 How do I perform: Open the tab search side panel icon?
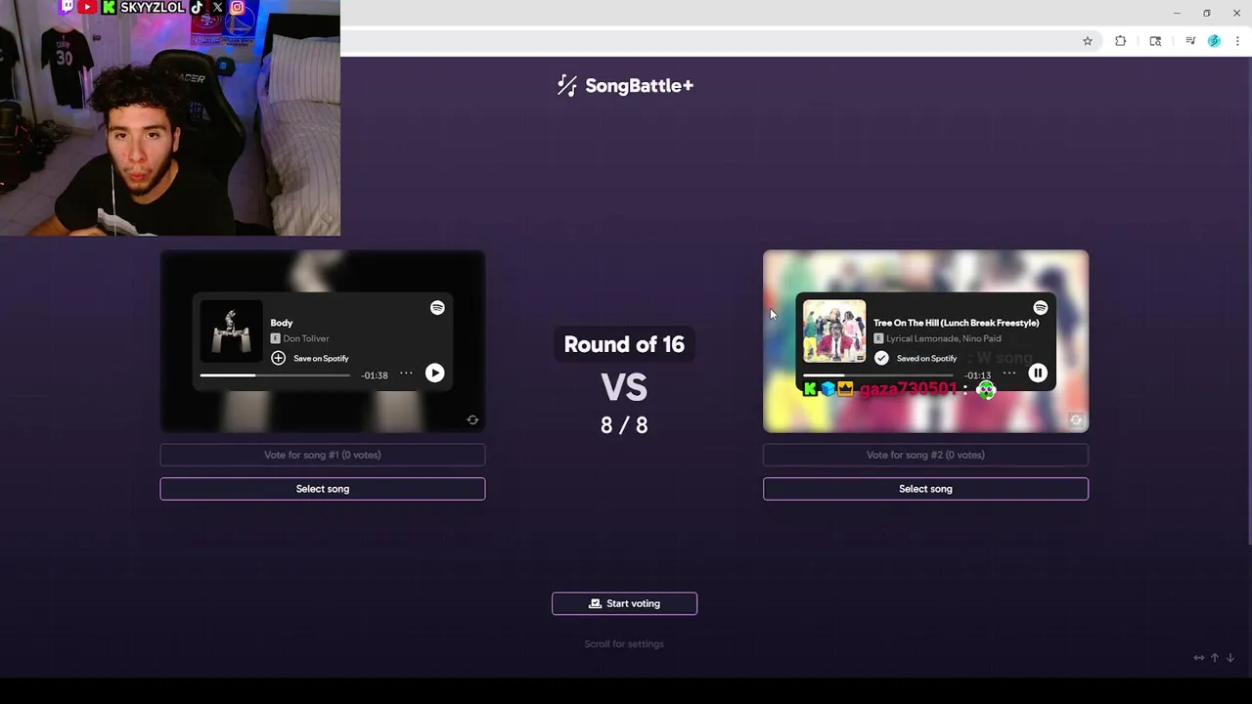point(1155,41)
